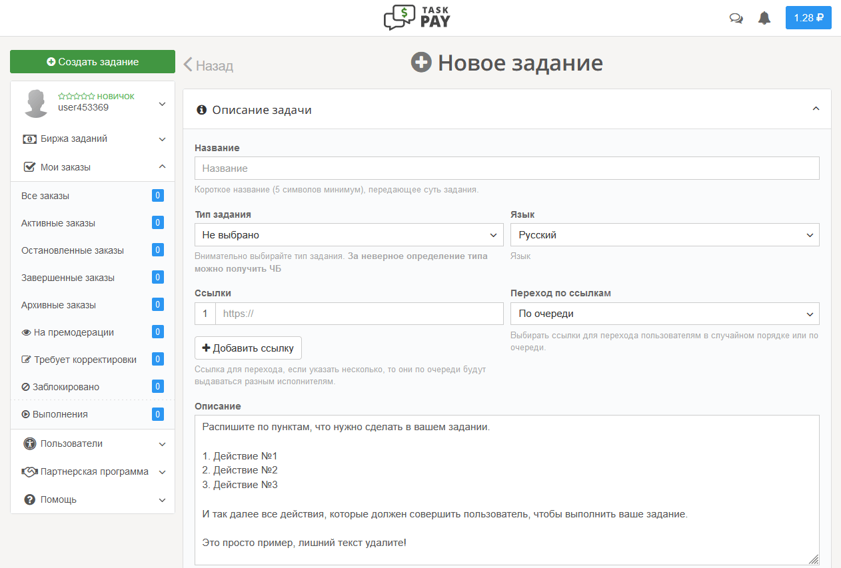Focus the https:// link input

point(360,314)
